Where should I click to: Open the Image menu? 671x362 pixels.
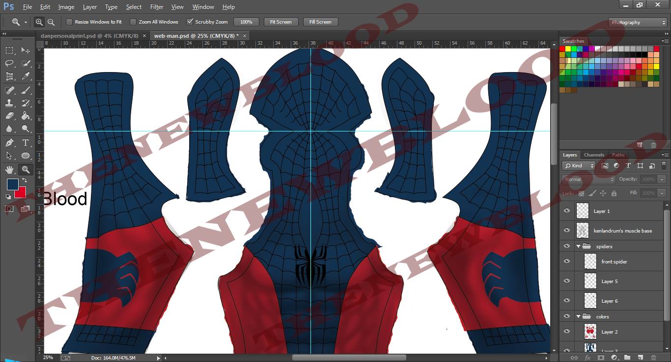point(66,7)
